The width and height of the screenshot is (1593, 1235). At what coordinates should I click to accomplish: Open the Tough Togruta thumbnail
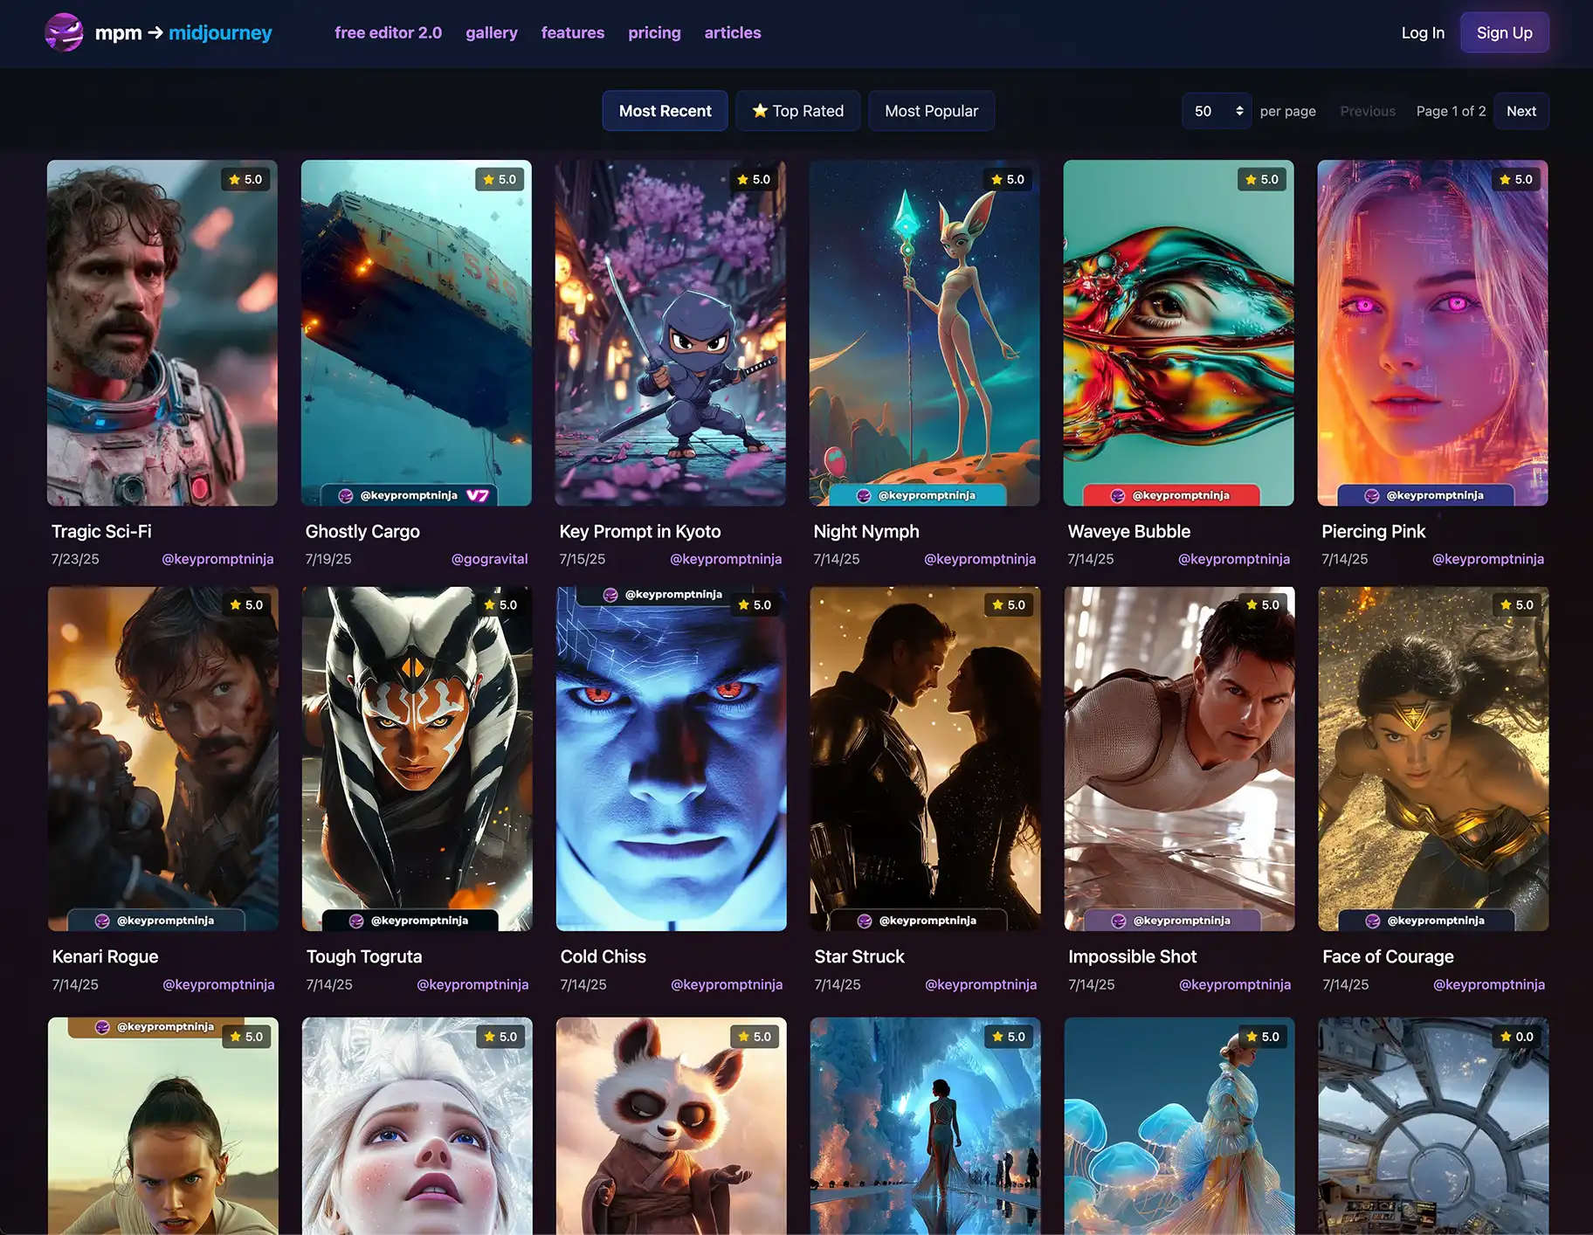(417, 758)
